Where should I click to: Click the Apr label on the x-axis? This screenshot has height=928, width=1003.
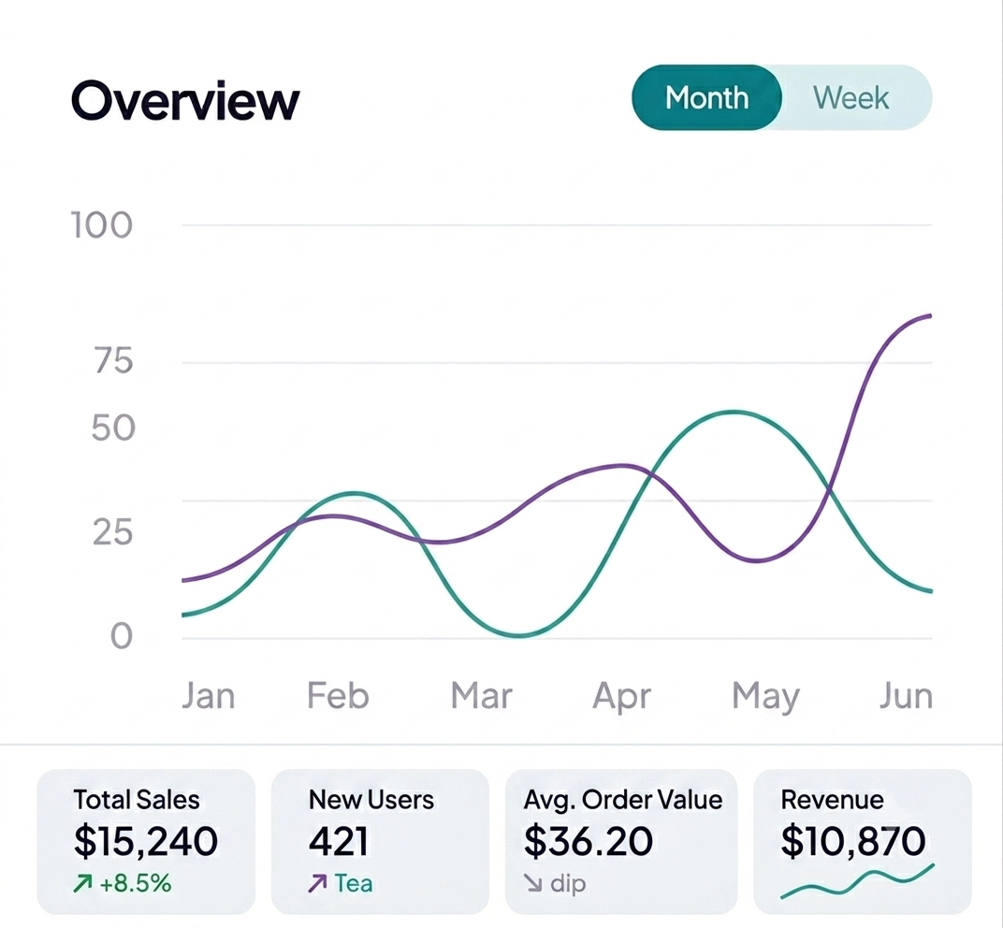click(622, 697)
